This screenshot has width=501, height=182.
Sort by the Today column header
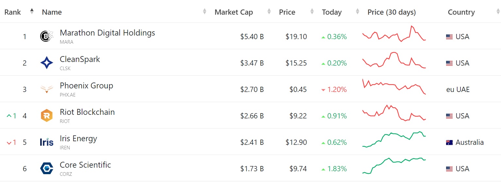[x=332, y=12]
